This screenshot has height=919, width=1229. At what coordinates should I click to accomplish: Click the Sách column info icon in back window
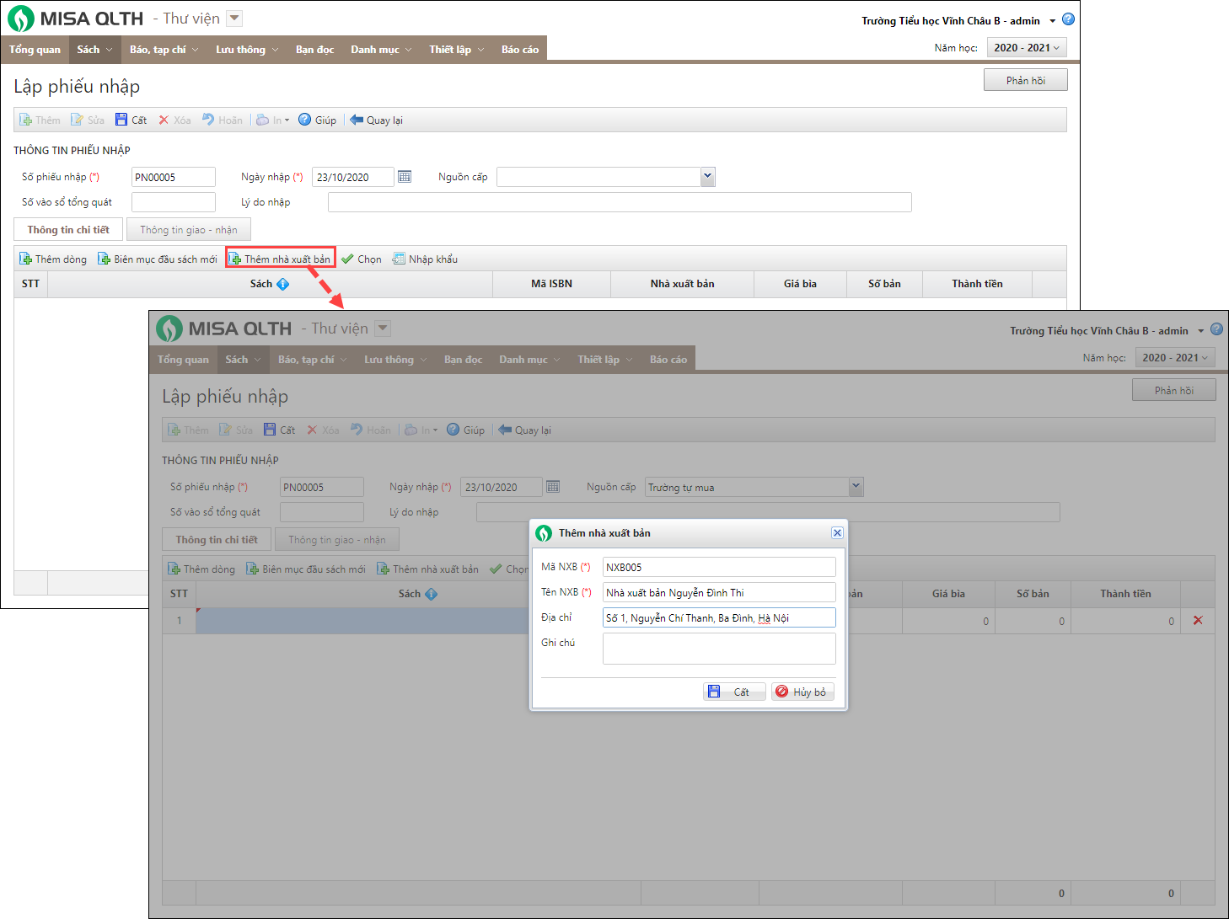[283, 284]
